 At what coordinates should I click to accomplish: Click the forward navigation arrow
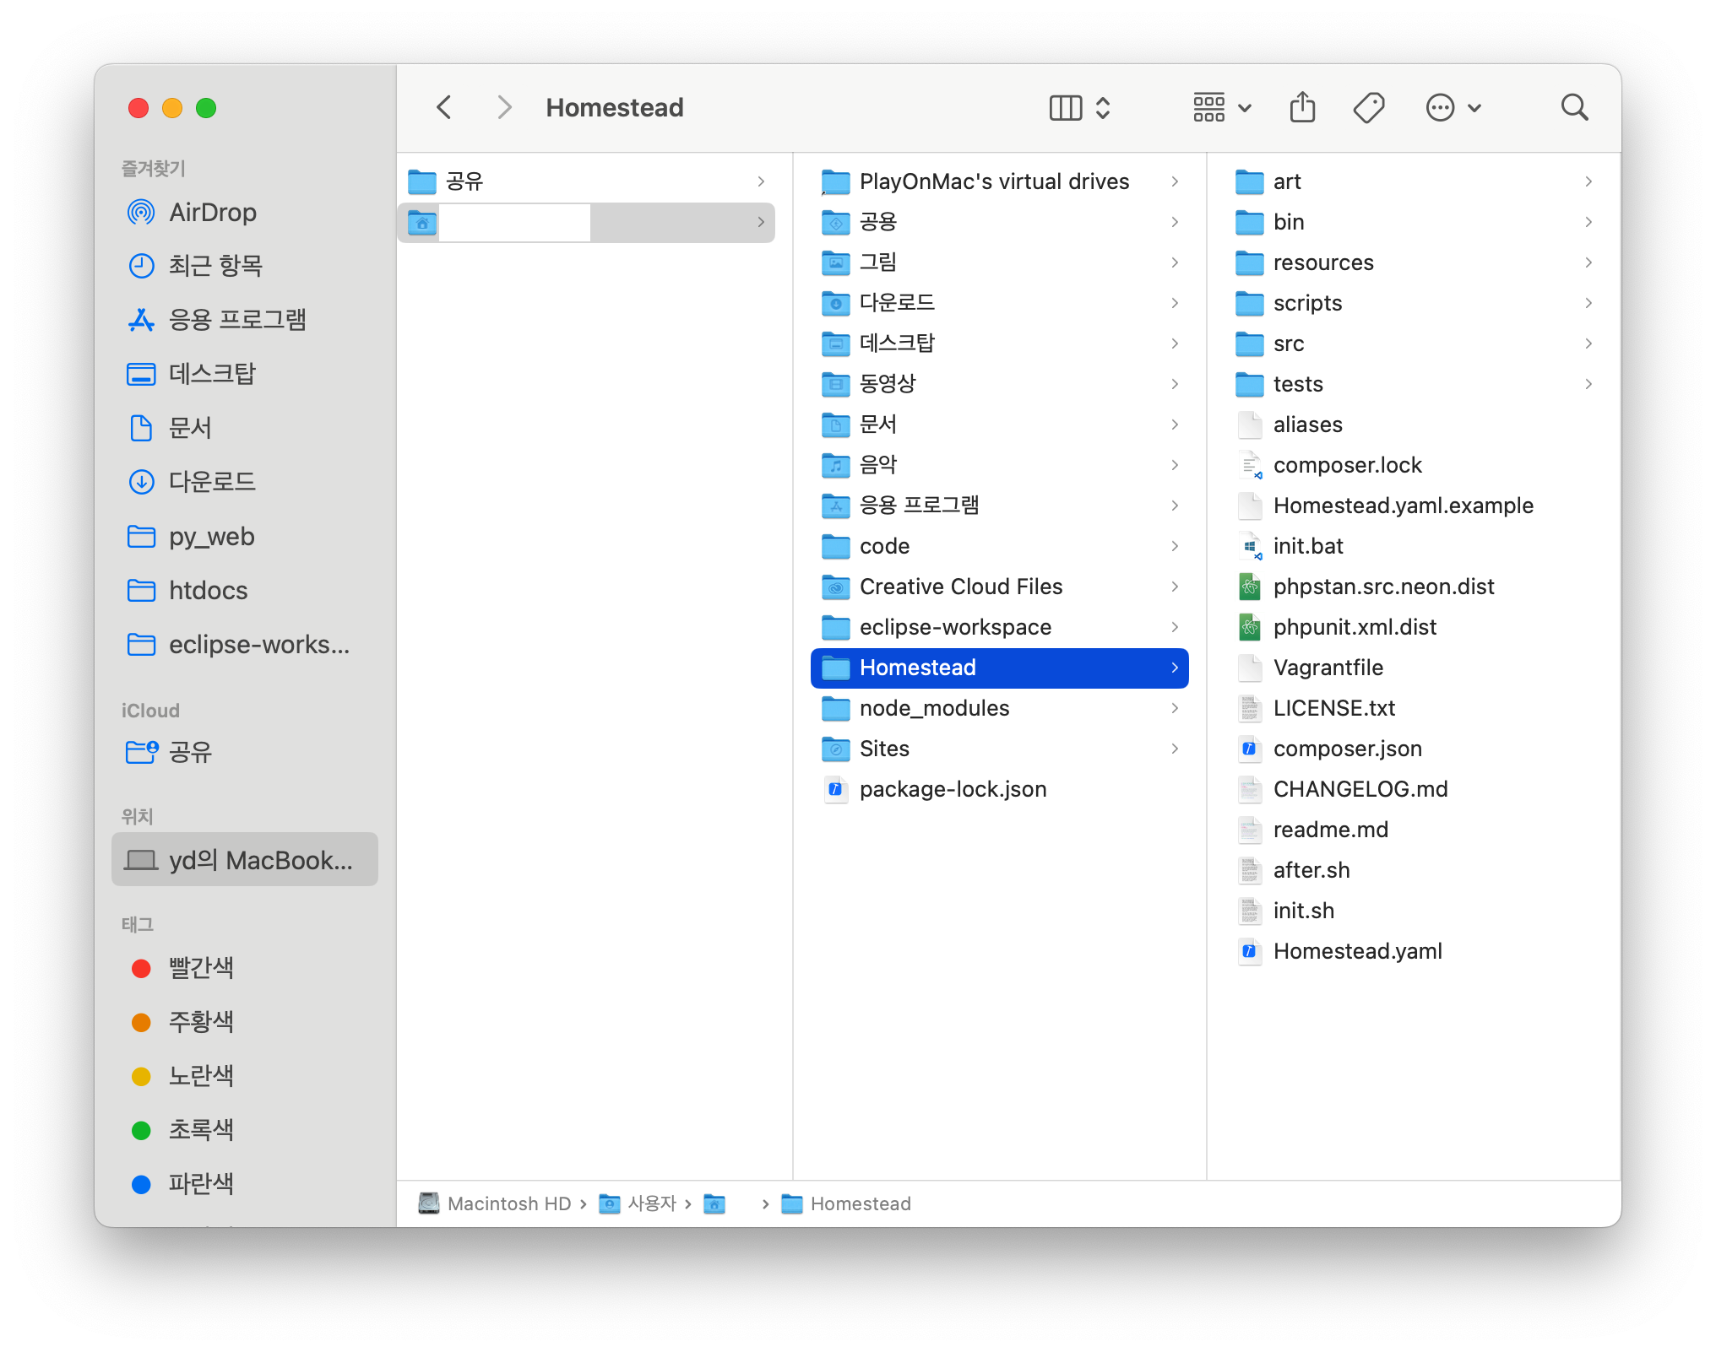coord(504,108)
